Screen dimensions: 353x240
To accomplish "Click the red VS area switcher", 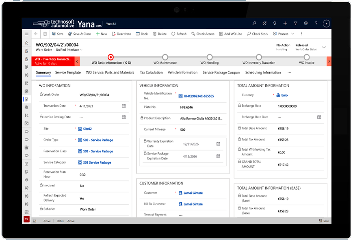I will [26, 219].
